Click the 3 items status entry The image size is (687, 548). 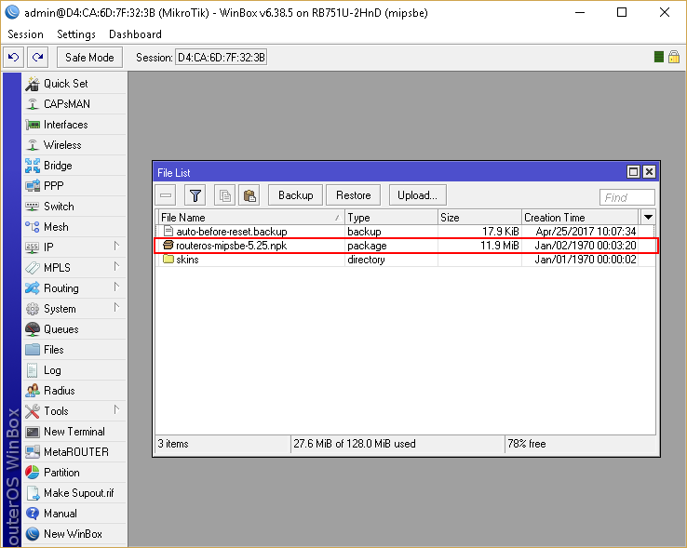pos(222,444)
